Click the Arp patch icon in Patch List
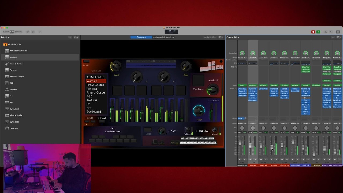343x193 pixels. point(7,102)
